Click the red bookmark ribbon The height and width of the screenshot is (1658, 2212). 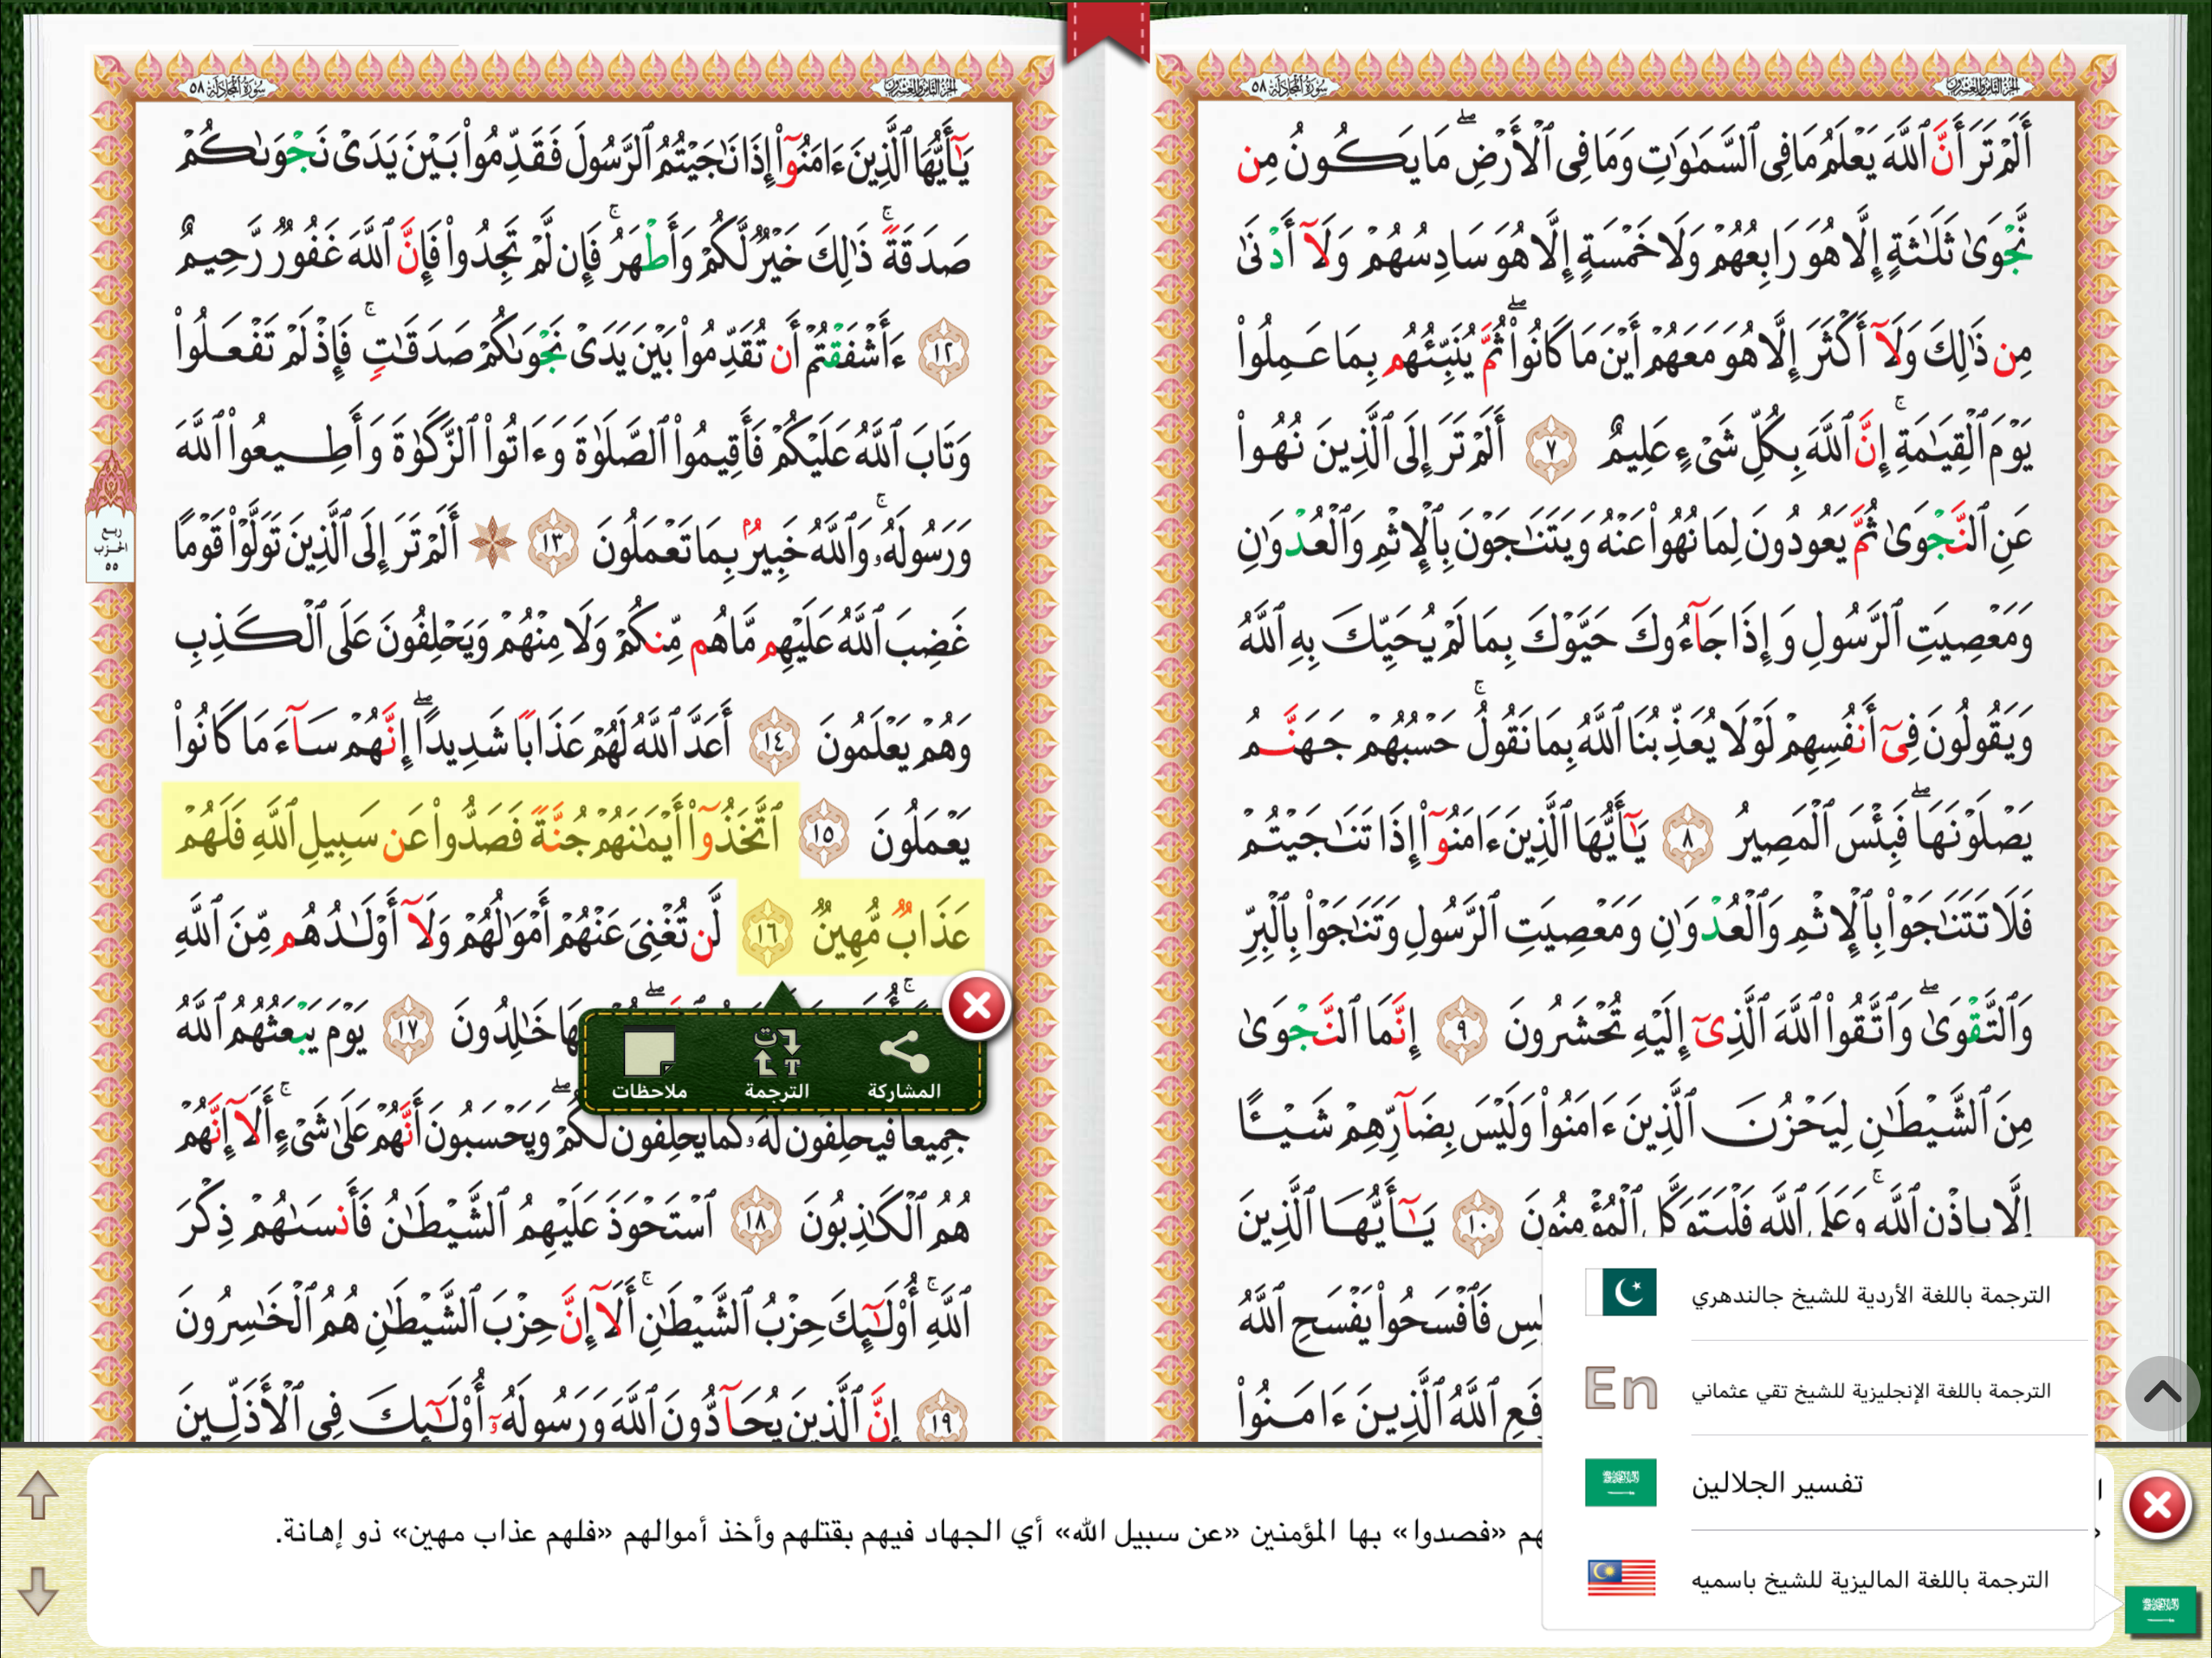point(1107,33)
